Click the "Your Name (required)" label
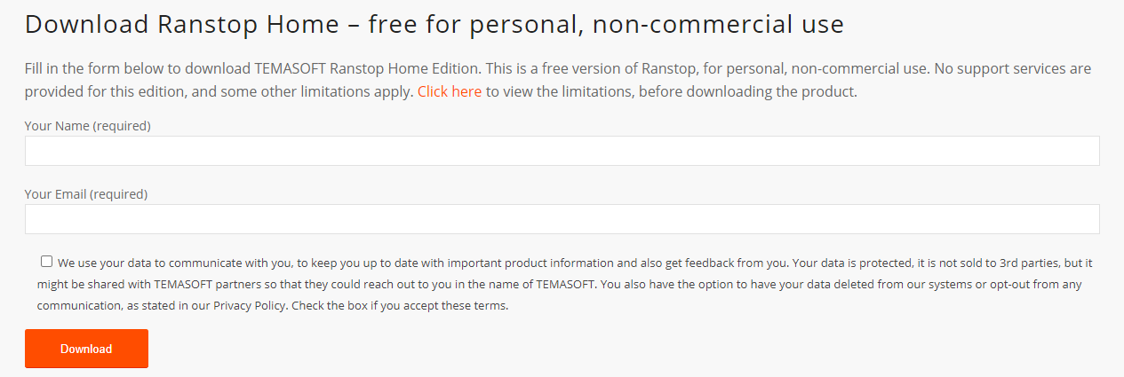 87,126
